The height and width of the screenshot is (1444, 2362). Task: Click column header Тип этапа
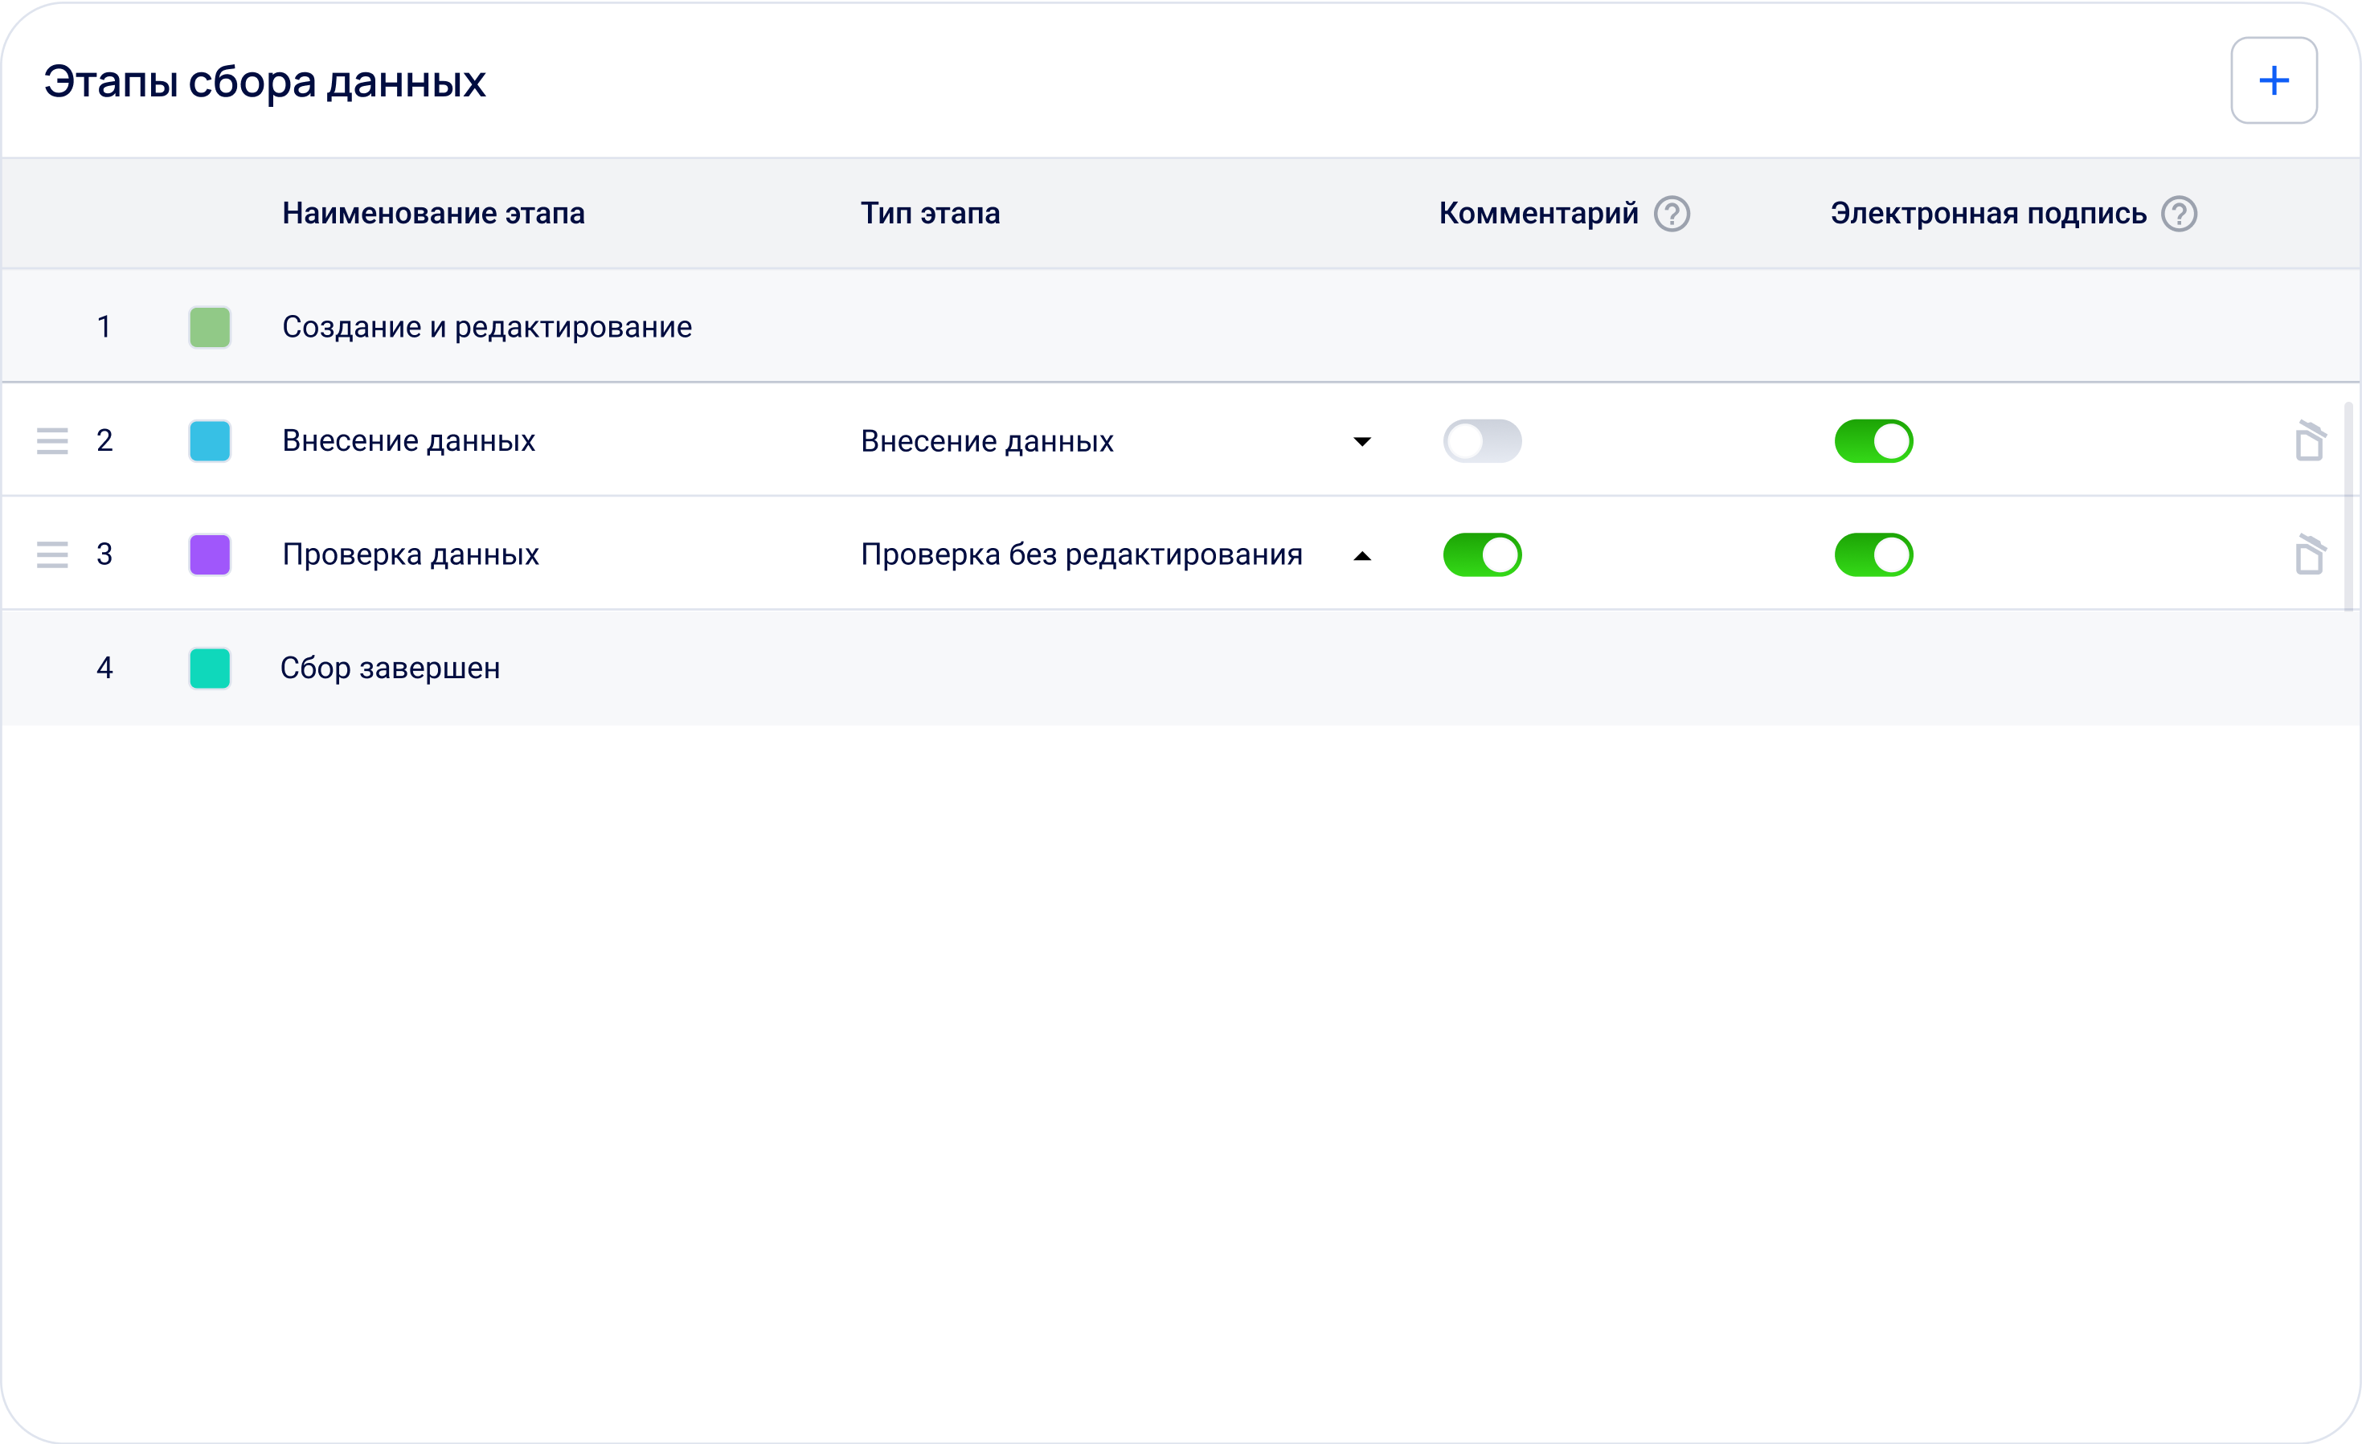point(930,214)
